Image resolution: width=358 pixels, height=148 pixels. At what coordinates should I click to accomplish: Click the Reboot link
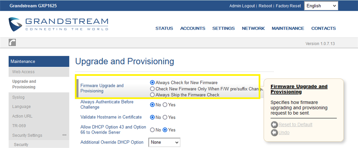point(265,6)
